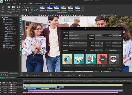Open the View menu tab
The image size is (132, 95).
click(25, 4)
